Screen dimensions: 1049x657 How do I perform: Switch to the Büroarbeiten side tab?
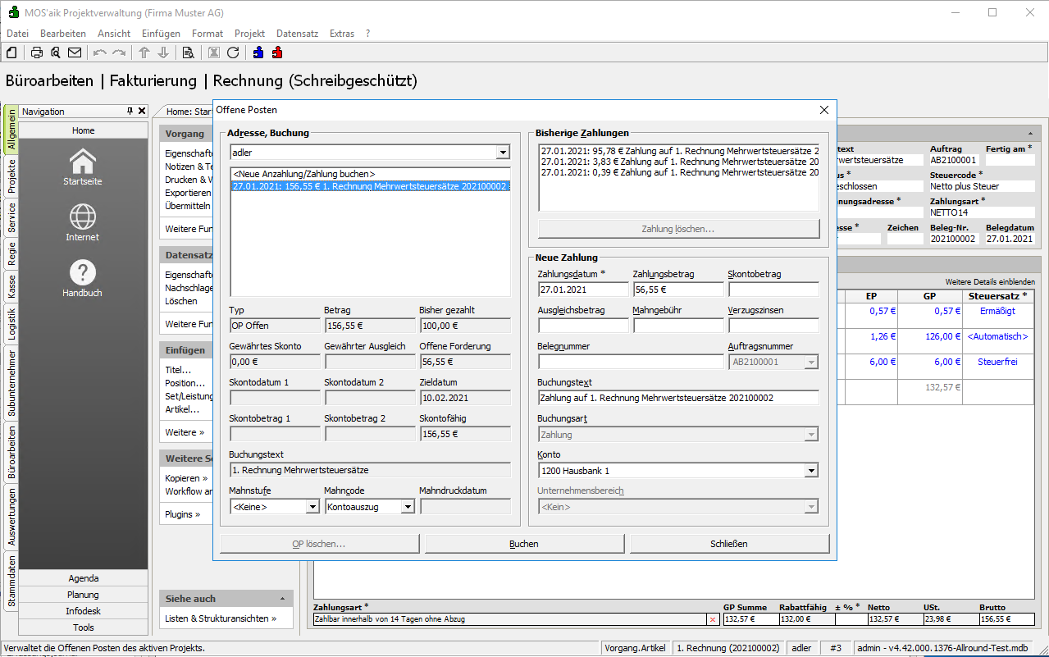point(11,452)
